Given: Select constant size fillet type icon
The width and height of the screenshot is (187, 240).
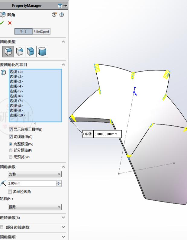Looking at the screenshot, I should (8, 51).
